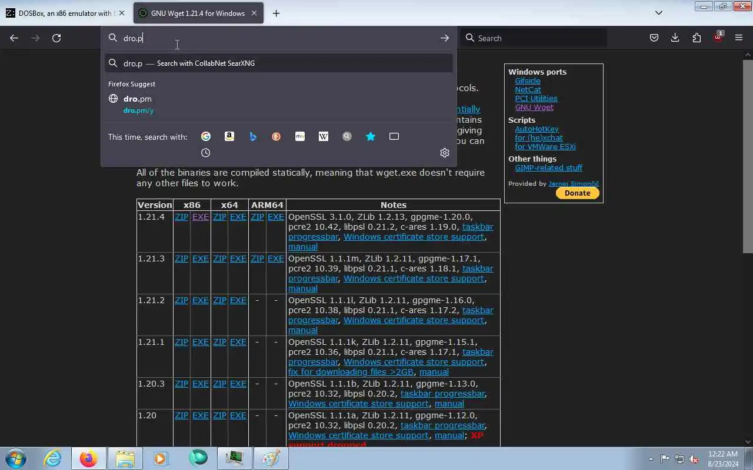Search this time with Wikipedia
This screenshot has height=470, width=753.
click(324, 136)
